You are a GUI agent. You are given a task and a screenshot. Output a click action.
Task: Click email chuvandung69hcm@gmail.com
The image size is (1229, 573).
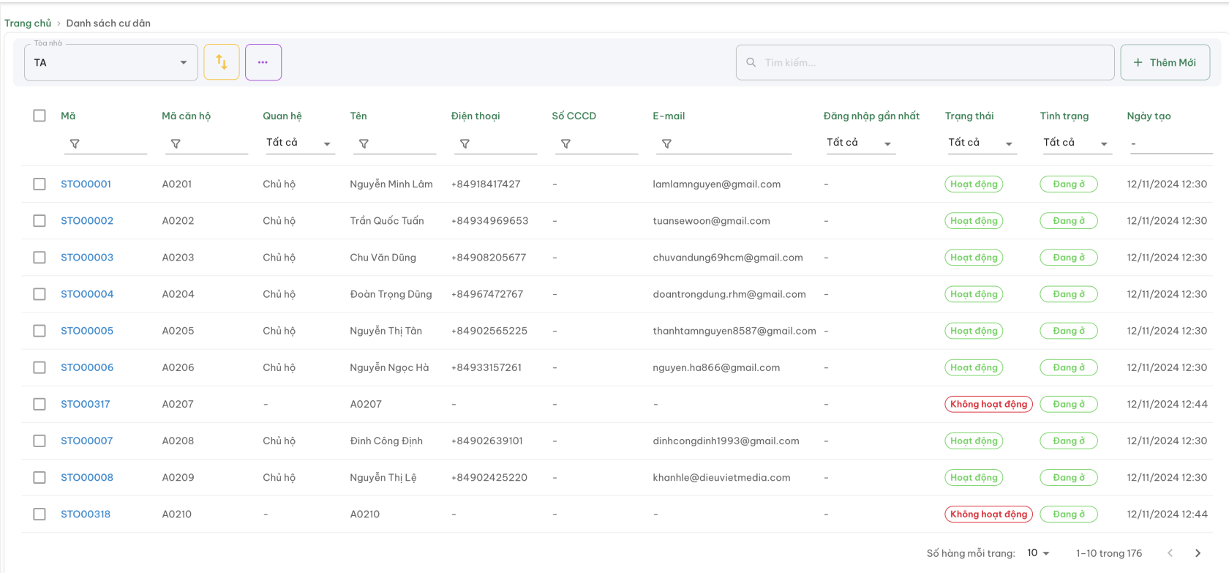(728, 258)
